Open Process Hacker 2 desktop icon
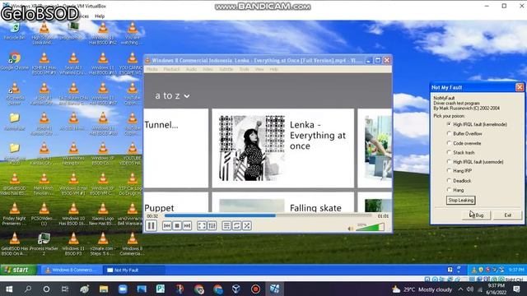 [44, 244]
